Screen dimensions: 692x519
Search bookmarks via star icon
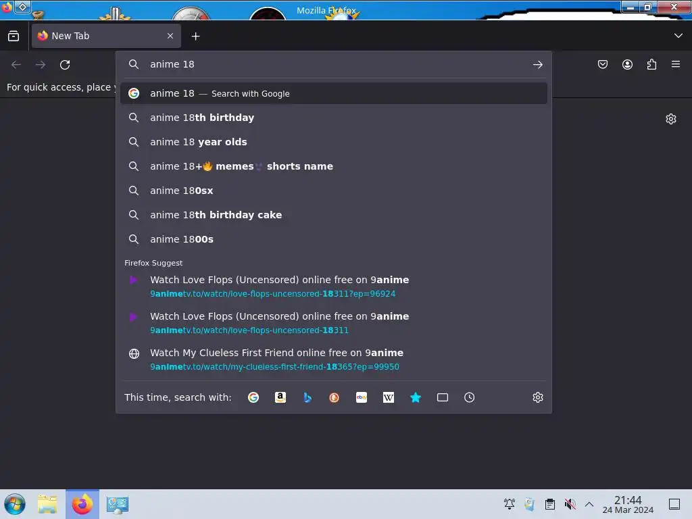(x=416, y=397)
